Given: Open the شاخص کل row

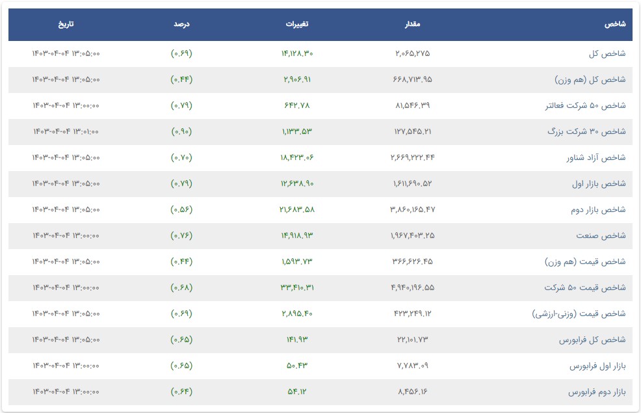Looking at the screenshot, I should click(x=320, y=53).
